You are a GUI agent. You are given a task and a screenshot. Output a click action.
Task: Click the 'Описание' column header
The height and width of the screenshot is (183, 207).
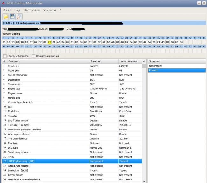[x=14, y=61]
